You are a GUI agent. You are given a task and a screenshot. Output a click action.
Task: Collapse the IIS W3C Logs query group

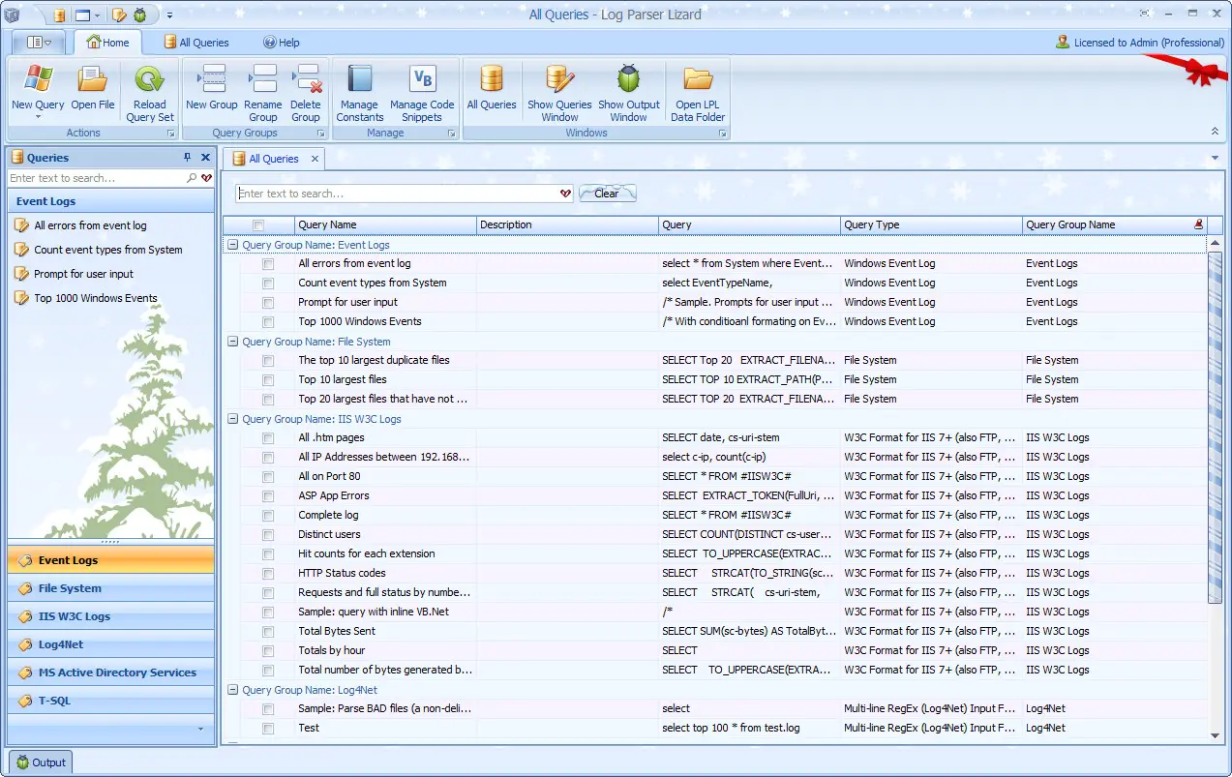[x=232, y=419]
